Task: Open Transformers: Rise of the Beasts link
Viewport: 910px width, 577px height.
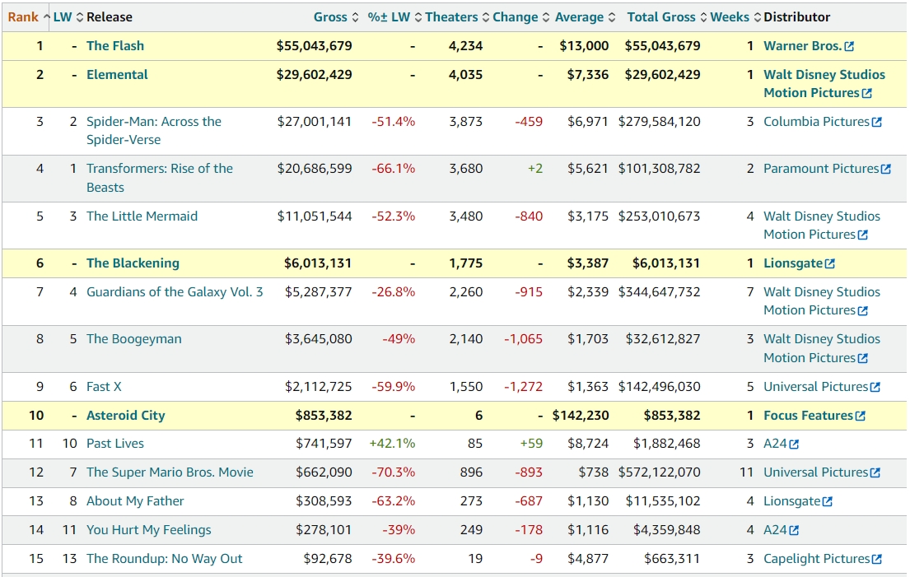Action: [160, 178]
